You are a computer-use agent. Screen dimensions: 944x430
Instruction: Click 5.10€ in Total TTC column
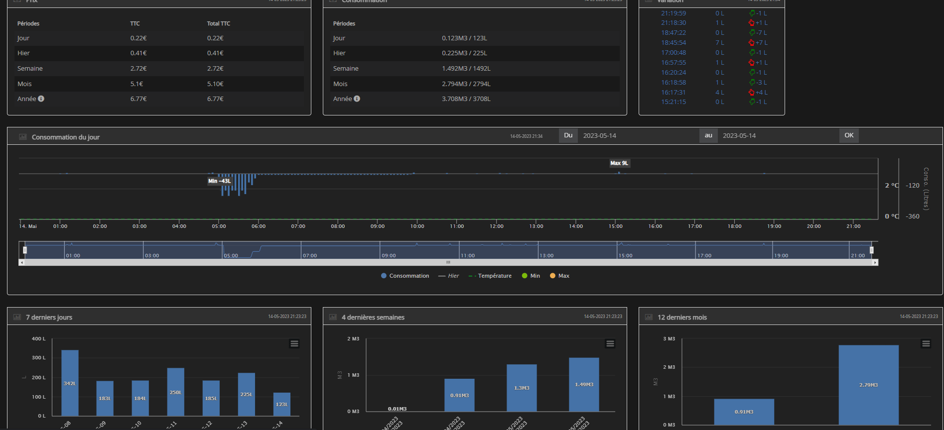[215, 84]
